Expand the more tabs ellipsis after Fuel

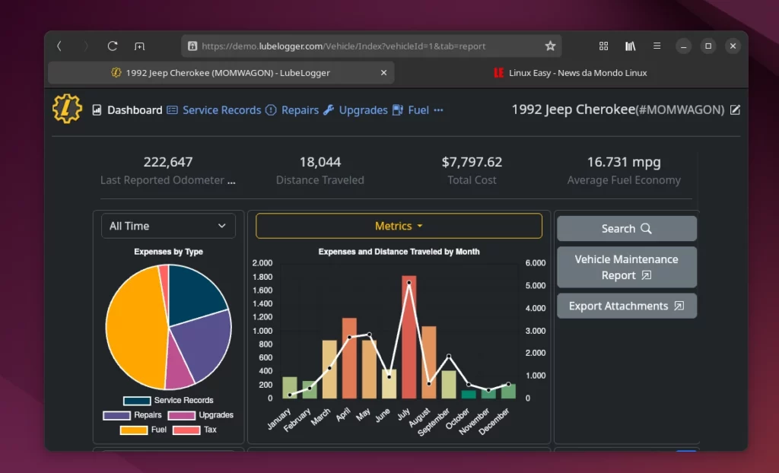438,110
